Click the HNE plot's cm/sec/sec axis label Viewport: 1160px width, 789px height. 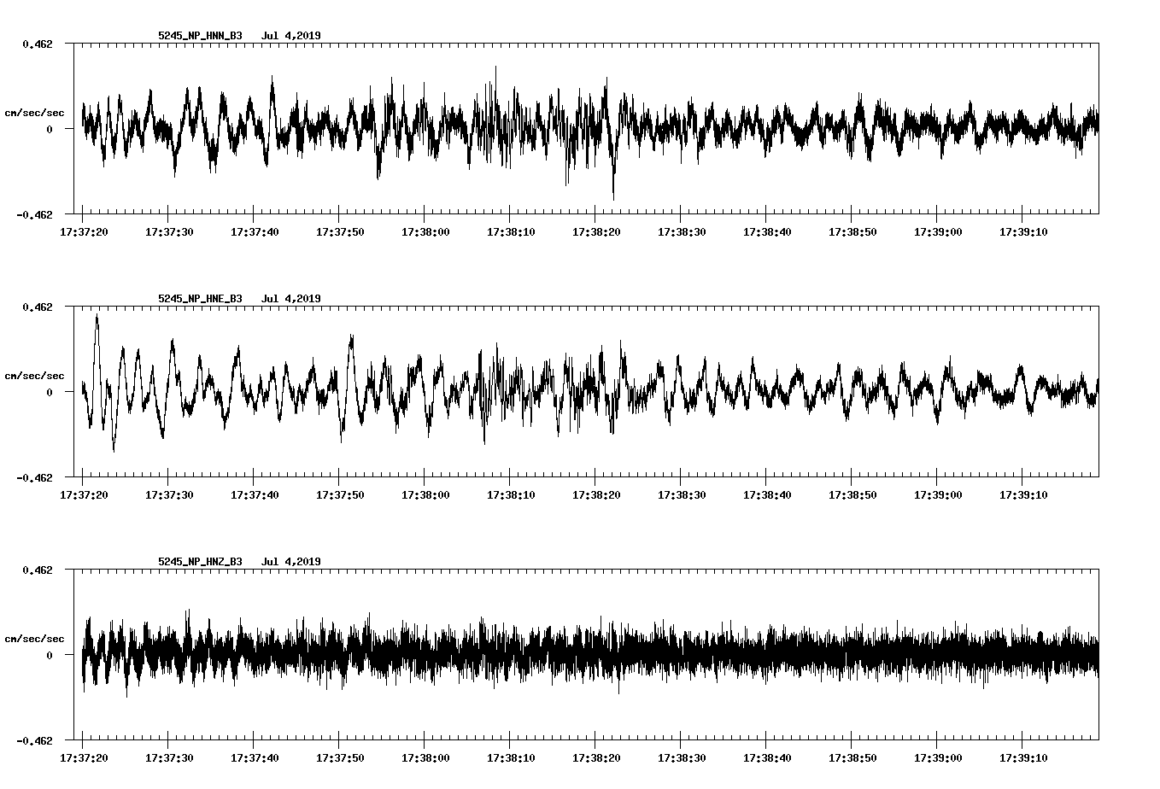click(x=34, y=376)
